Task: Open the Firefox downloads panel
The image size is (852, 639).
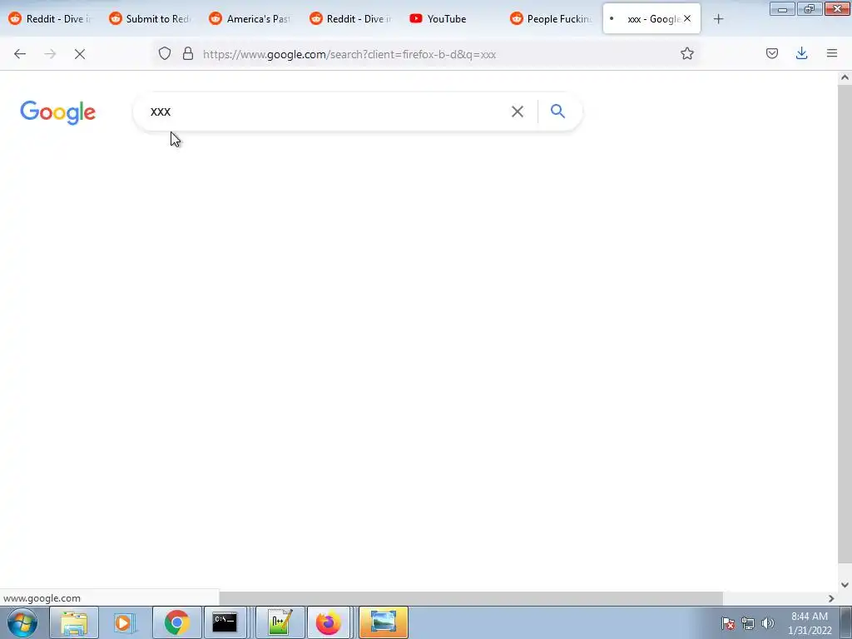Action: tap(801, 53)
